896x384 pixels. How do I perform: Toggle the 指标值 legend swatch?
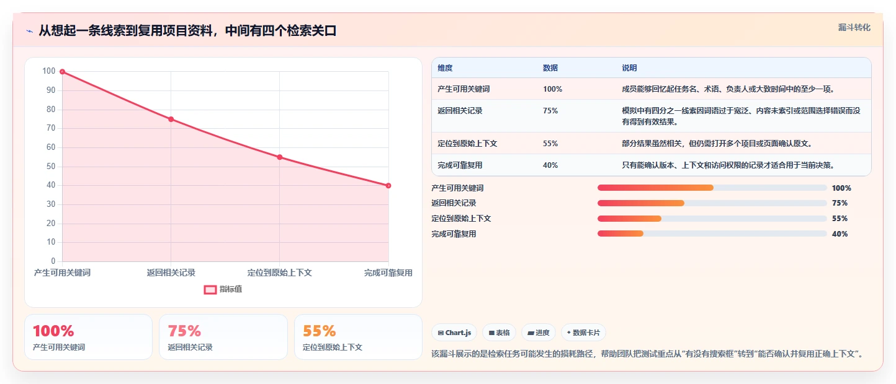[210, 289]
